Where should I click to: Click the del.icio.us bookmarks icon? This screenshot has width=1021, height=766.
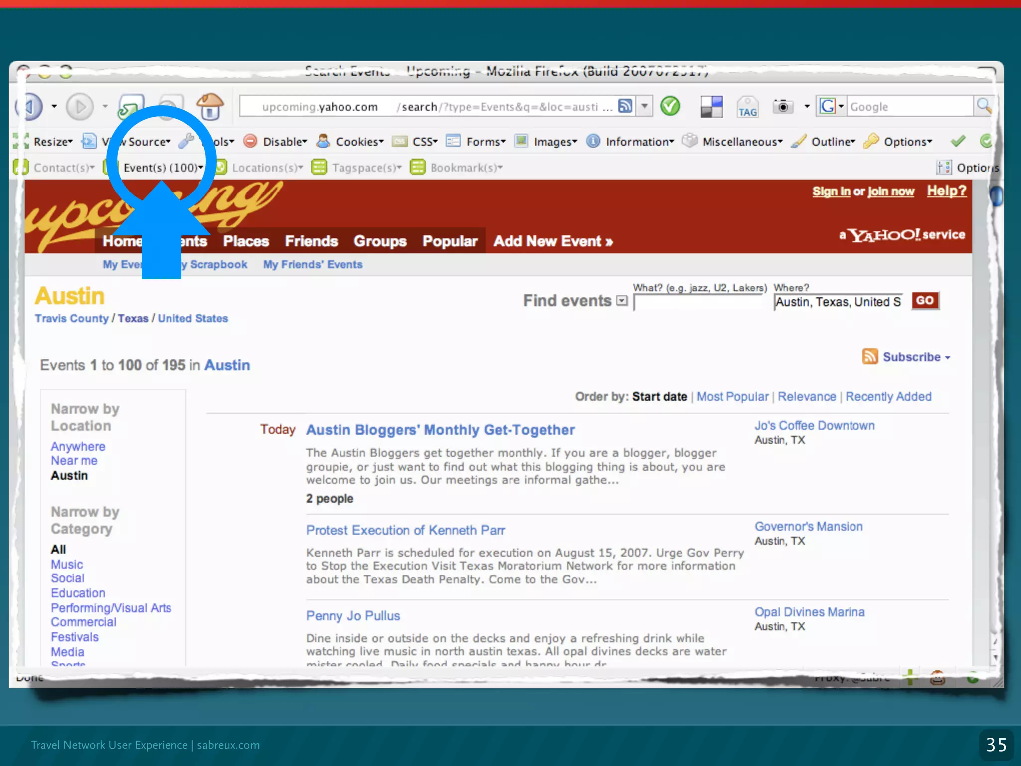coord(711,106)
